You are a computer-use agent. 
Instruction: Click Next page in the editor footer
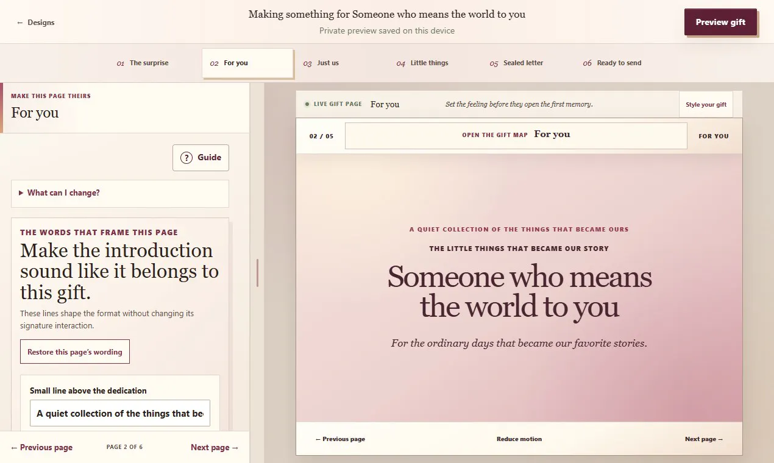click(215, 447)
